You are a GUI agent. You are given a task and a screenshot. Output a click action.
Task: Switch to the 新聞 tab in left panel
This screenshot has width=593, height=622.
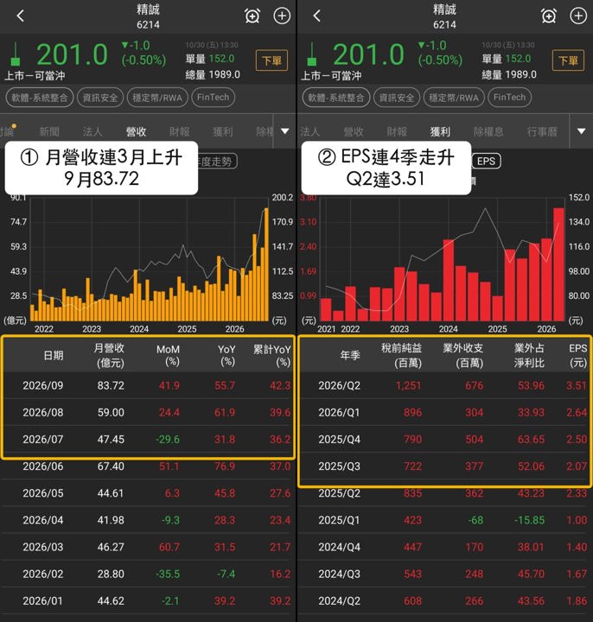click(x=49, y=131)
